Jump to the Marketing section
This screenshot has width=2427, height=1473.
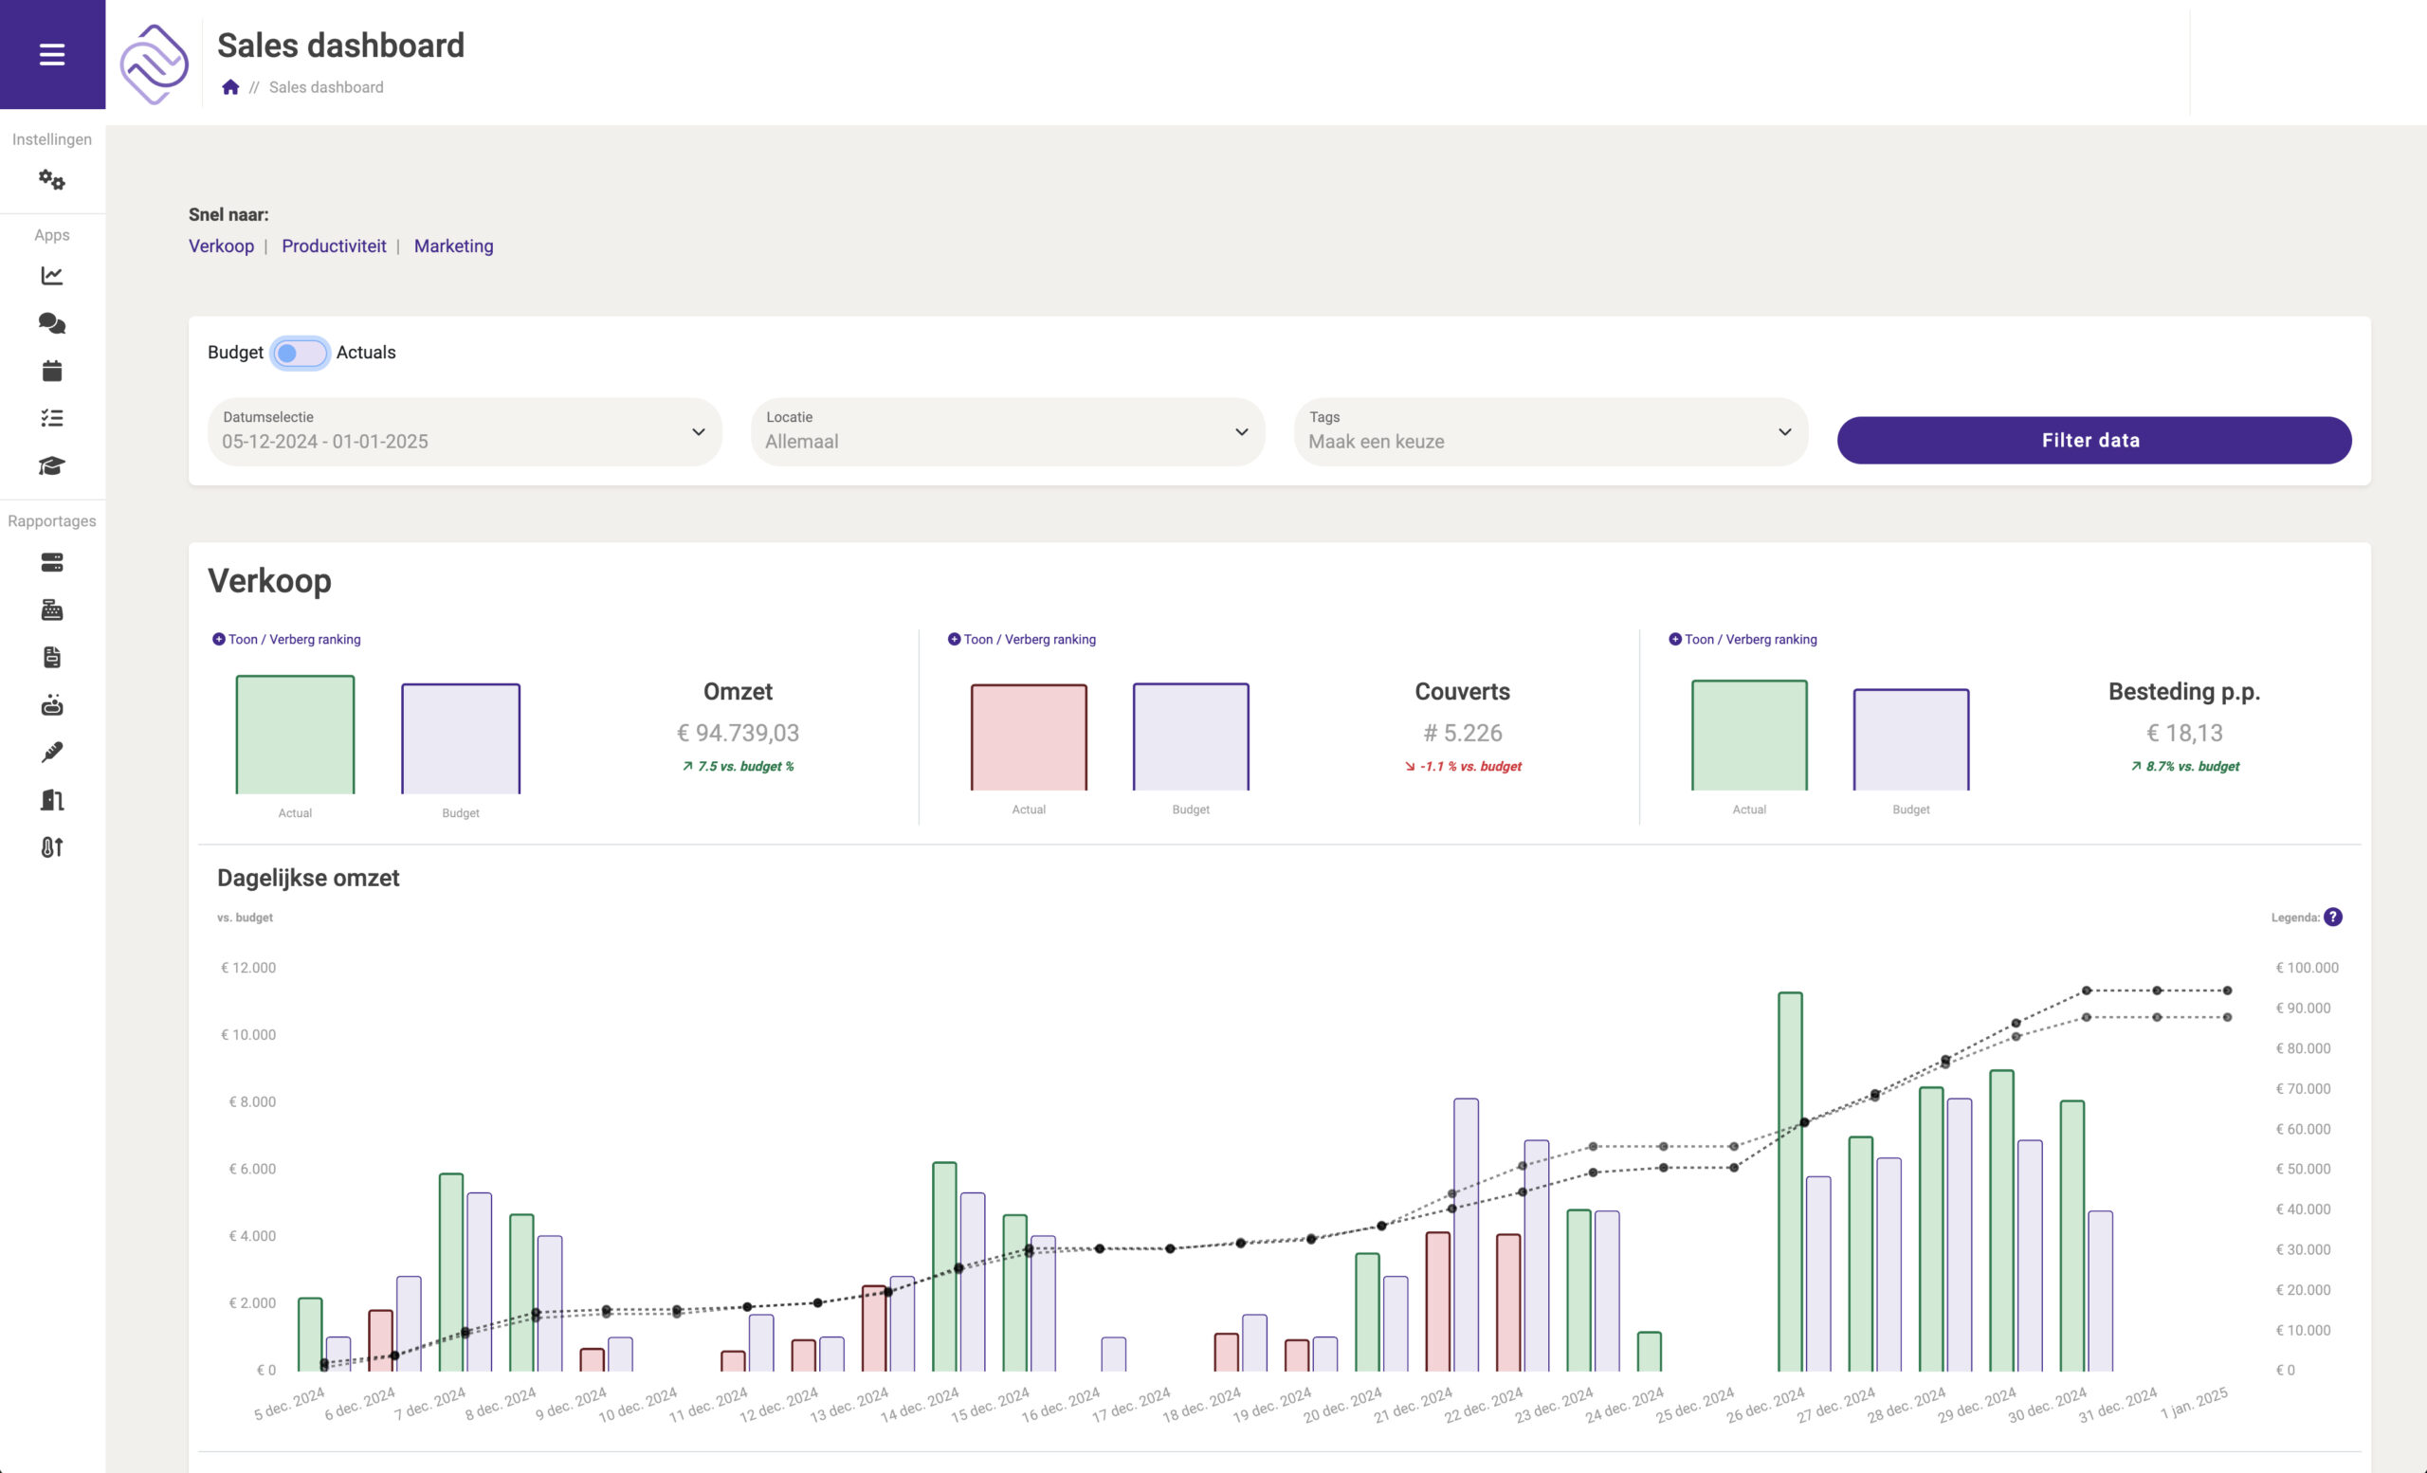(453, 246)
